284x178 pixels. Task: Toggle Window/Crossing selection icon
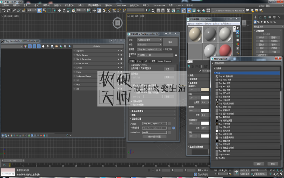(x=54, y=11)
